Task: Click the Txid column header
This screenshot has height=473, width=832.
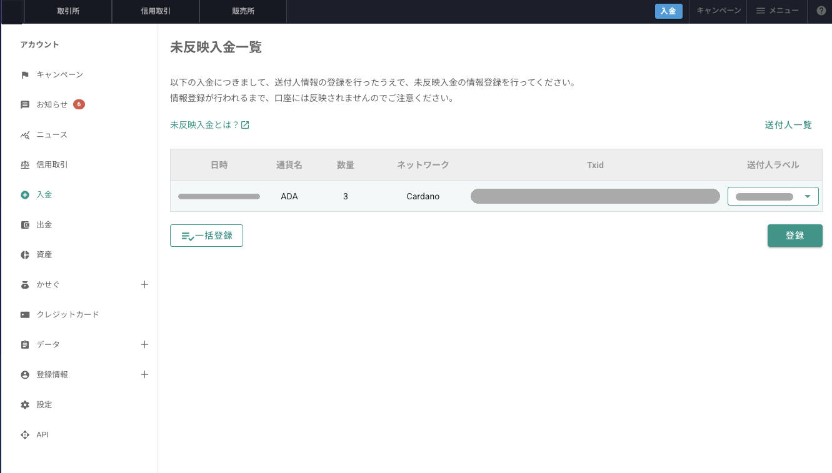Action: point(595,165)
